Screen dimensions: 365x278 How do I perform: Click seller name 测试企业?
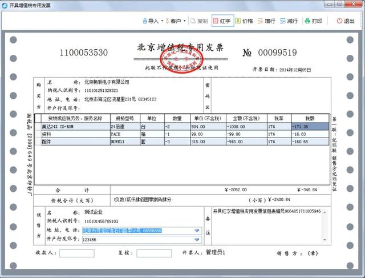[94, 212]
